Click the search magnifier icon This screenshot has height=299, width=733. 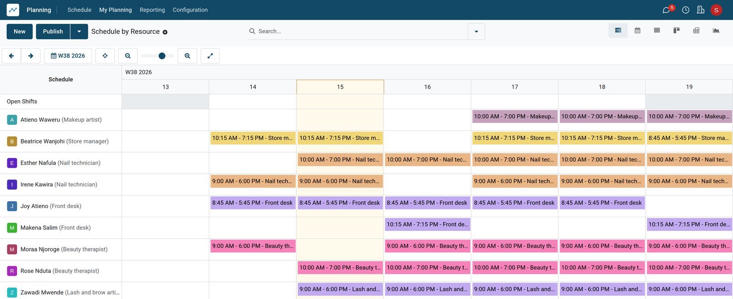tap(252, 31)
